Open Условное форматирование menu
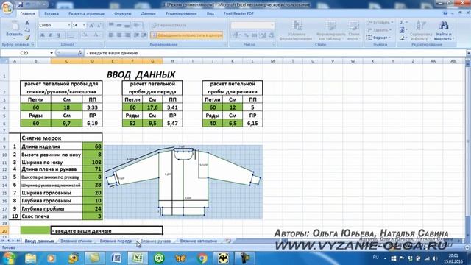The image size is (471, 265). [296, 30]
